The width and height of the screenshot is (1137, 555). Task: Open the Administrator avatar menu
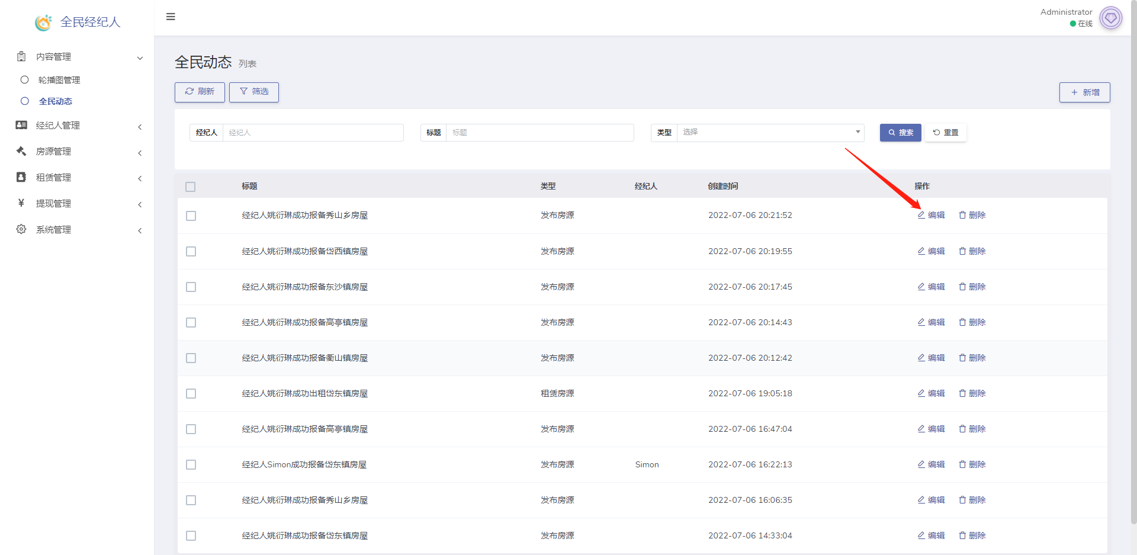(1111, 18)
